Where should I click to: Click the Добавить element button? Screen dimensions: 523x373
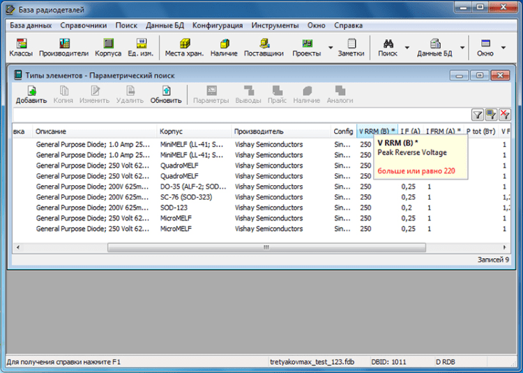[31, 95]
